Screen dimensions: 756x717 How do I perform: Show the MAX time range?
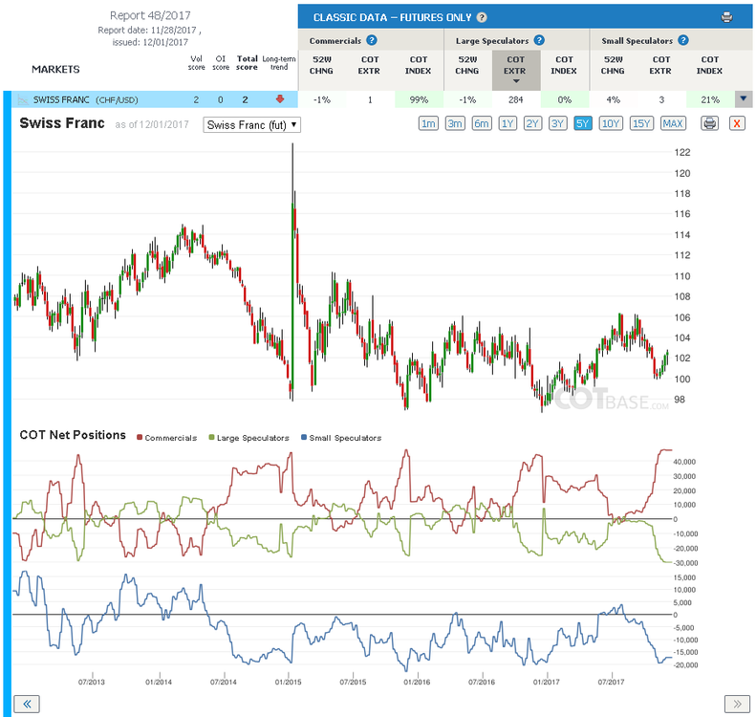coord(672,123)
